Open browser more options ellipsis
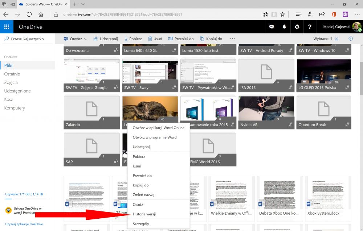 (x=357, y=15)
